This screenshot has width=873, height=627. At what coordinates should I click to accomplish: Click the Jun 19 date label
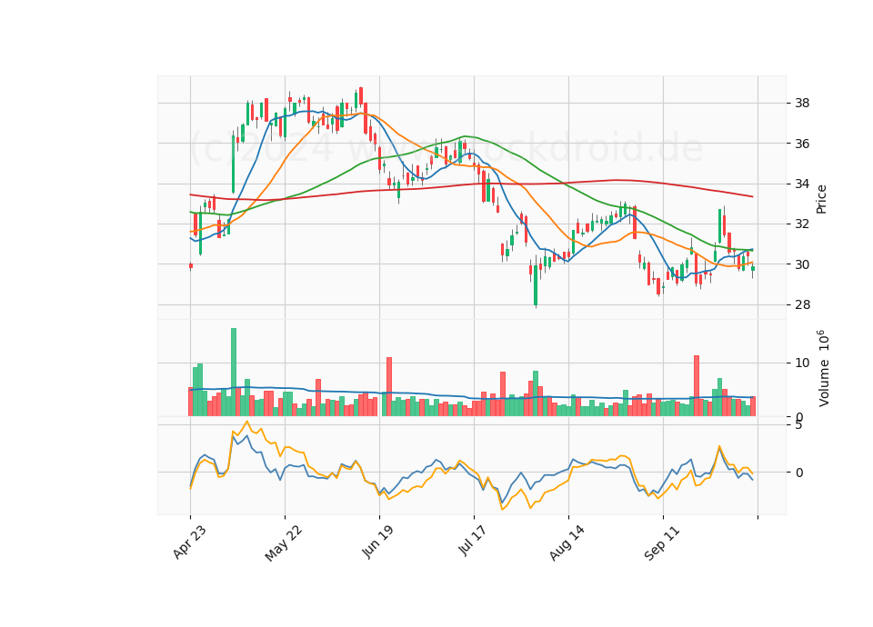[377, 541]
